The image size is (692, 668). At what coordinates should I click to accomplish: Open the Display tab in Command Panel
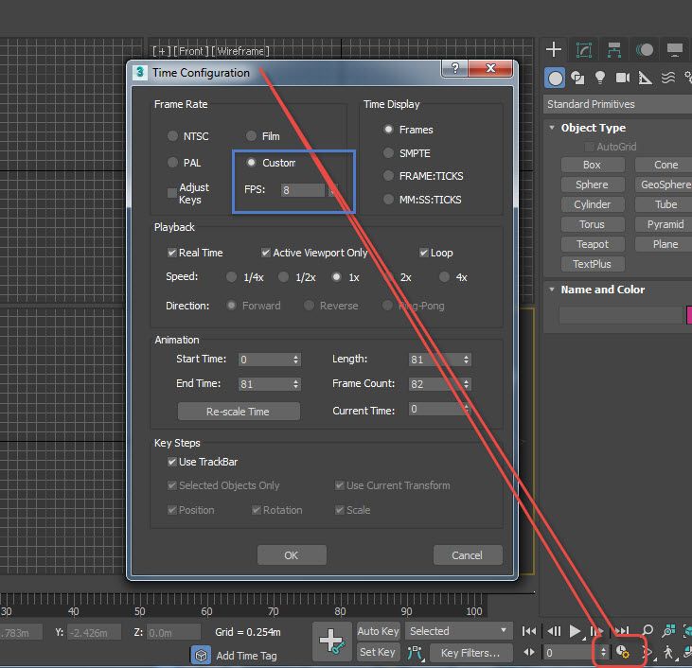point(675,50)
